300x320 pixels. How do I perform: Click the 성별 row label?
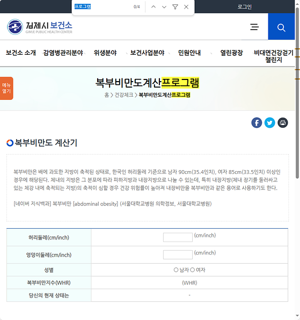pos(49,270)
